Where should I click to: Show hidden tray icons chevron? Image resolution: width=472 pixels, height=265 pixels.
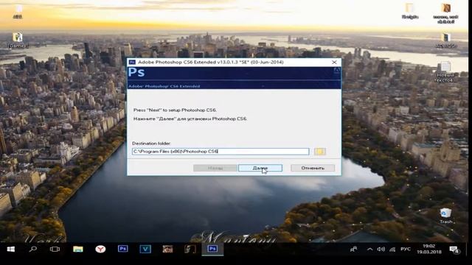(370, 249)
